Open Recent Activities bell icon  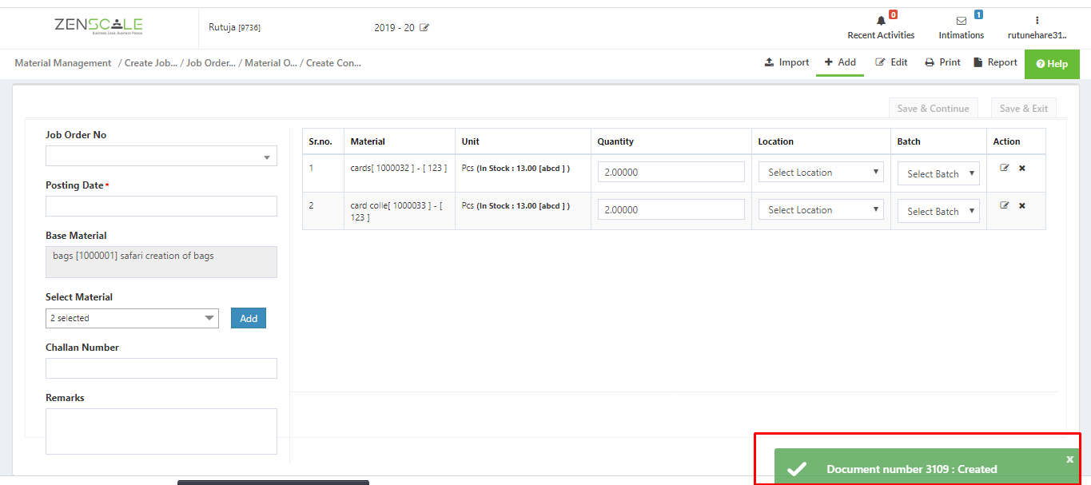(x=881, y=21)
